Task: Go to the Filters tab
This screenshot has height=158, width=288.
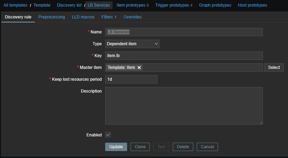Action: (x=109, y=17)
